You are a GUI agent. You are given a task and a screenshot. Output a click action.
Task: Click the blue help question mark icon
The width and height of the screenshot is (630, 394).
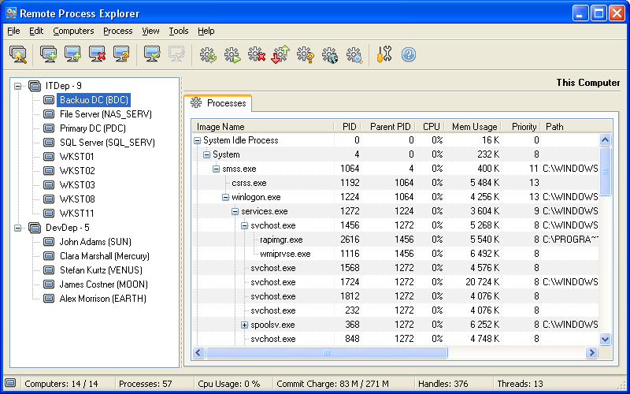pyautogui.click(x=408, y=54)
